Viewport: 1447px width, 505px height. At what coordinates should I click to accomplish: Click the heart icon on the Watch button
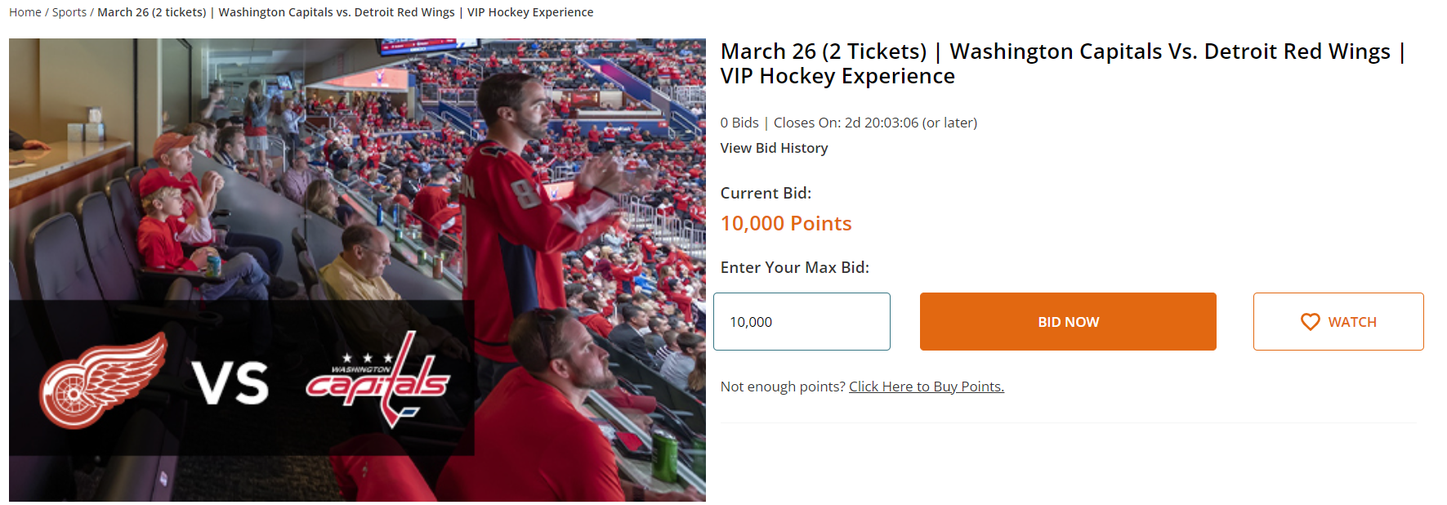tap(1310, 322)
